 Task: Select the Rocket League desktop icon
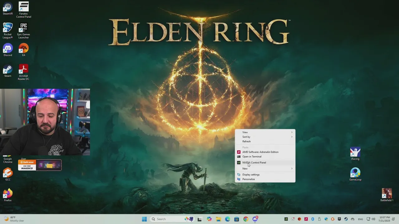click(x=8, y=30)
